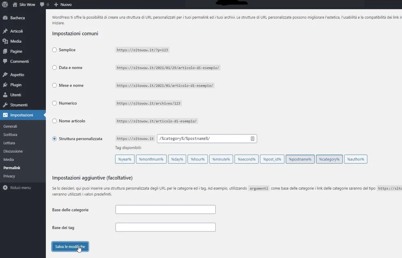
Task: Open Media settings submenu item
Action: click(x=8, y=160)
